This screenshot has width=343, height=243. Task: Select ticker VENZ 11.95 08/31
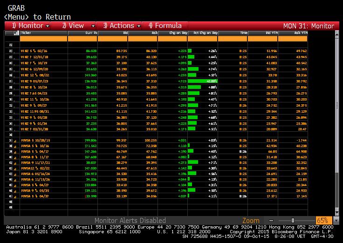click(x=35, y=111)
